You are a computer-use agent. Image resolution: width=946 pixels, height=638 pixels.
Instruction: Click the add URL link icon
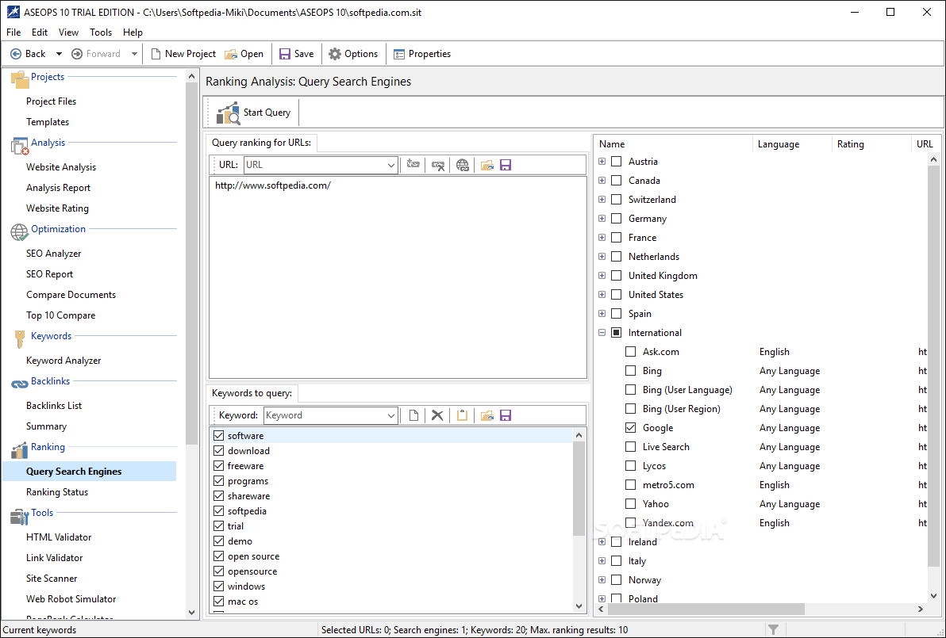(x=413, y=165)
